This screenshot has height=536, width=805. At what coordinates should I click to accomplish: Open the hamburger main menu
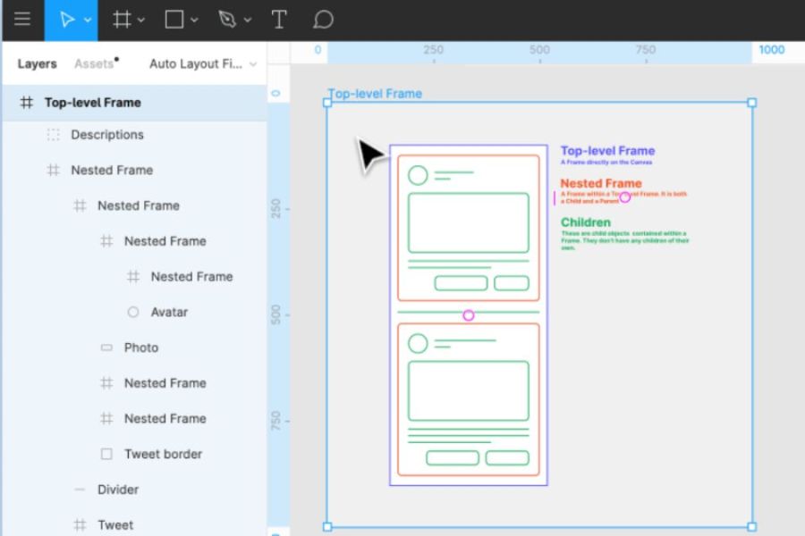pyautogui.click(x=22, y=20)
